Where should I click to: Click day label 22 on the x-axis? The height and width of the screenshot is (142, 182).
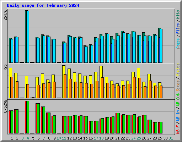(x=123, y=138)
